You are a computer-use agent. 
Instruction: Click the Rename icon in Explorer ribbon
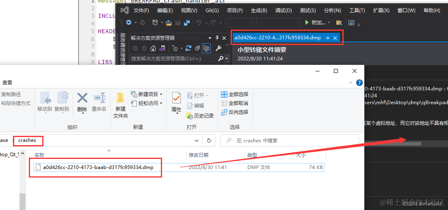(x=100, y=98)
